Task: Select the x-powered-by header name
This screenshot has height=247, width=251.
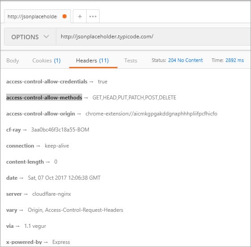Action: point(24,242)
